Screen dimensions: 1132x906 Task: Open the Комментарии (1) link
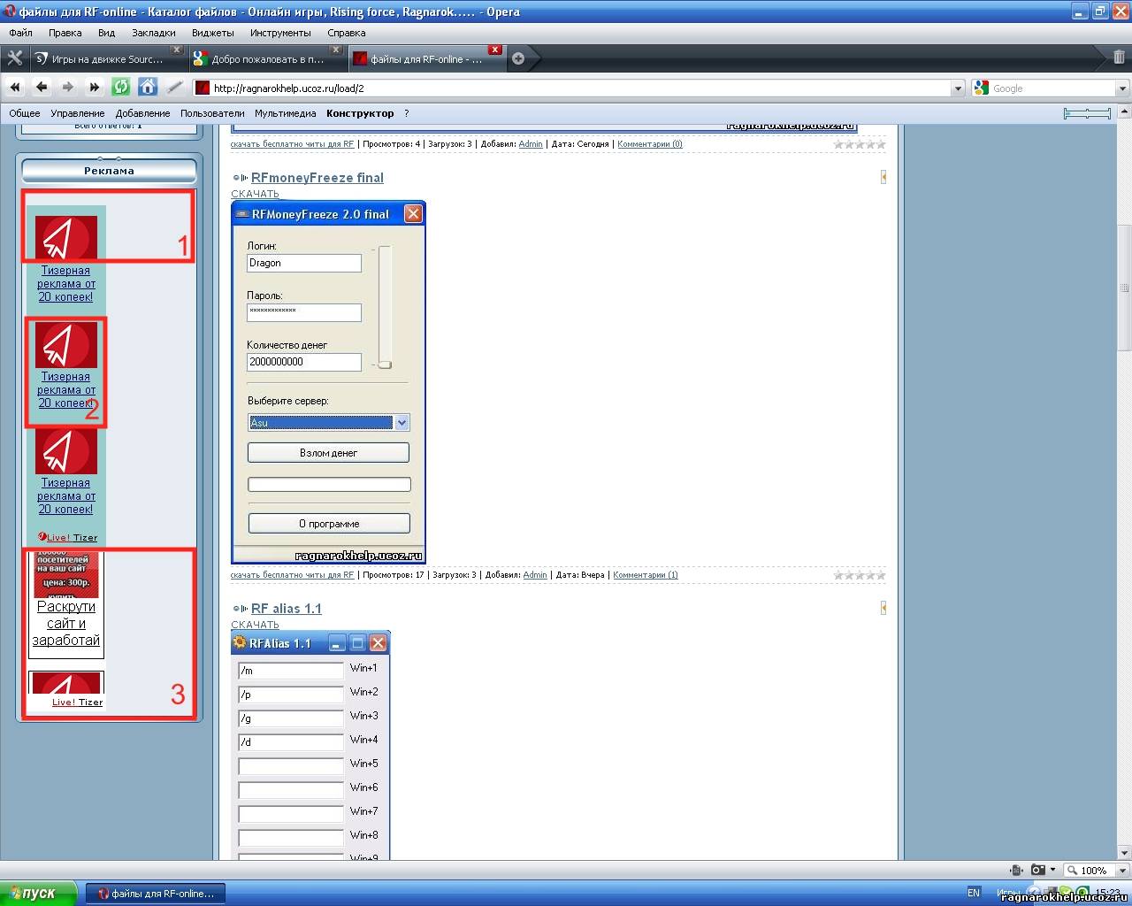click(x=645, y=575)
